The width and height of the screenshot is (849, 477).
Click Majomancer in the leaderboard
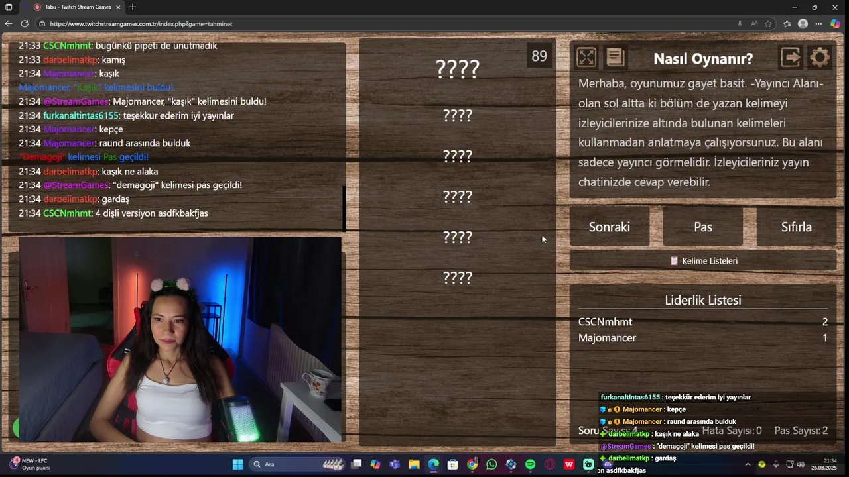point(607,337)
